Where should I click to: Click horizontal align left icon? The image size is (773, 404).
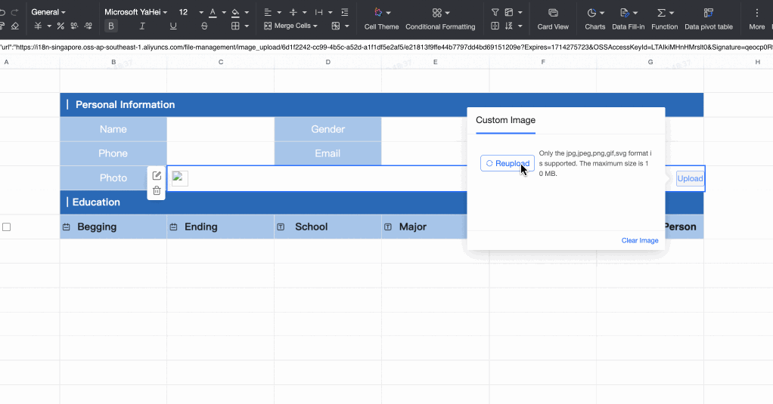(x=268, y=12)
